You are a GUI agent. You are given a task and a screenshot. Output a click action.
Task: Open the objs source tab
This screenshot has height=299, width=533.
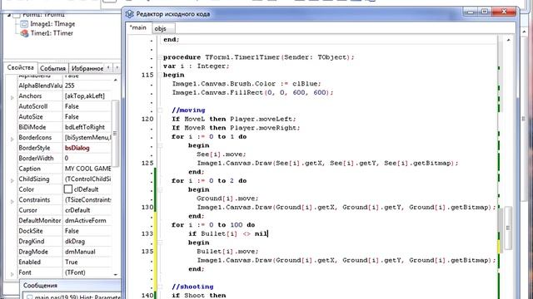(x=163, y=28)
